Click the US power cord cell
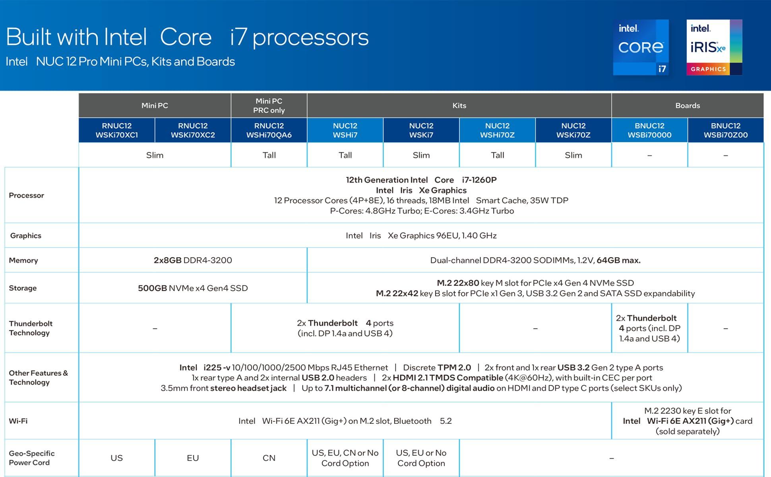Image resolution: width=771 pixels, height=477 pixels. (116, 458)
